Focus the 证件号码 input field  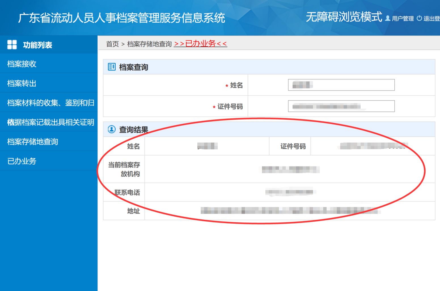[341, 106]
